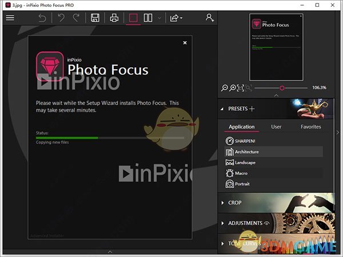Apply the Landscape preset
343x257 pixels.
pos(274,162)
